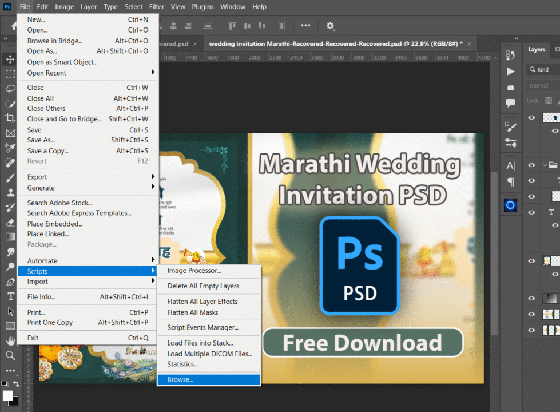Select the Hand tool
The width and height of the screenshot is (560, 412).
coord(10,341)
